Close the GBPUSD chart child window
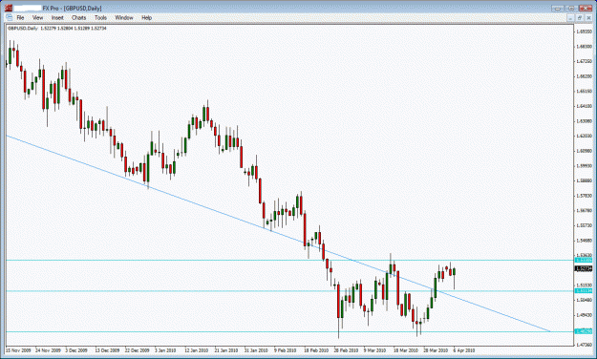597x359 pixels. point(588,18)
